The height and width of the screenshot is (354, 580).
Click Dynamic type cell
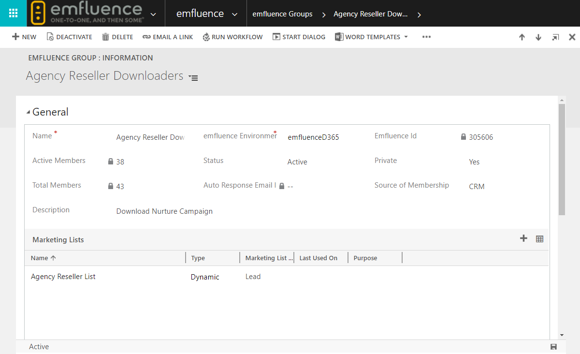205,277
